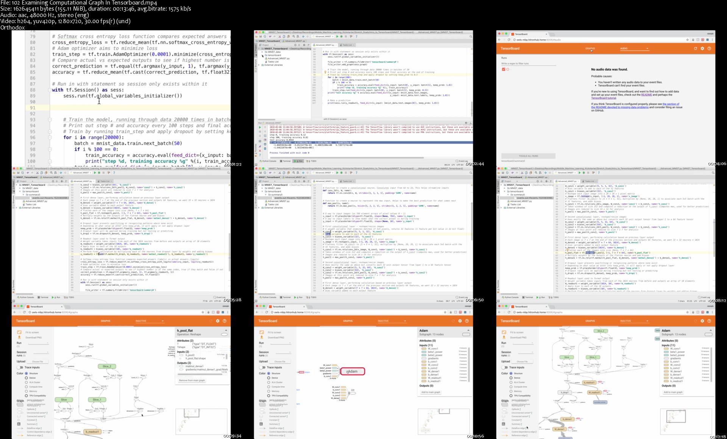Toggle Trace inputs switch in 00:10:56 frame
This screenshot has height=439, width=727.
(x=262, y=367)
